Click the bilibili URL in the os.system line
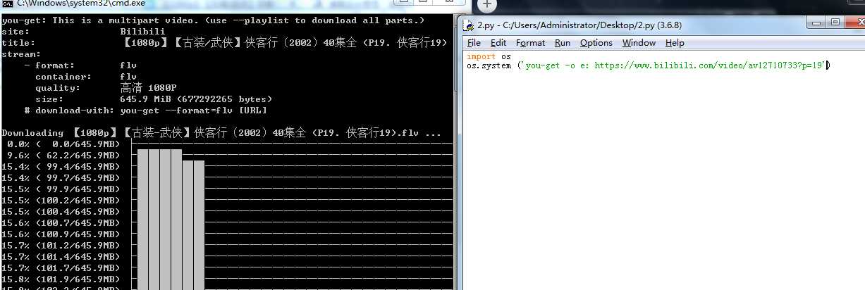Viewport: 865px width, 290px height. coord(709,65)
